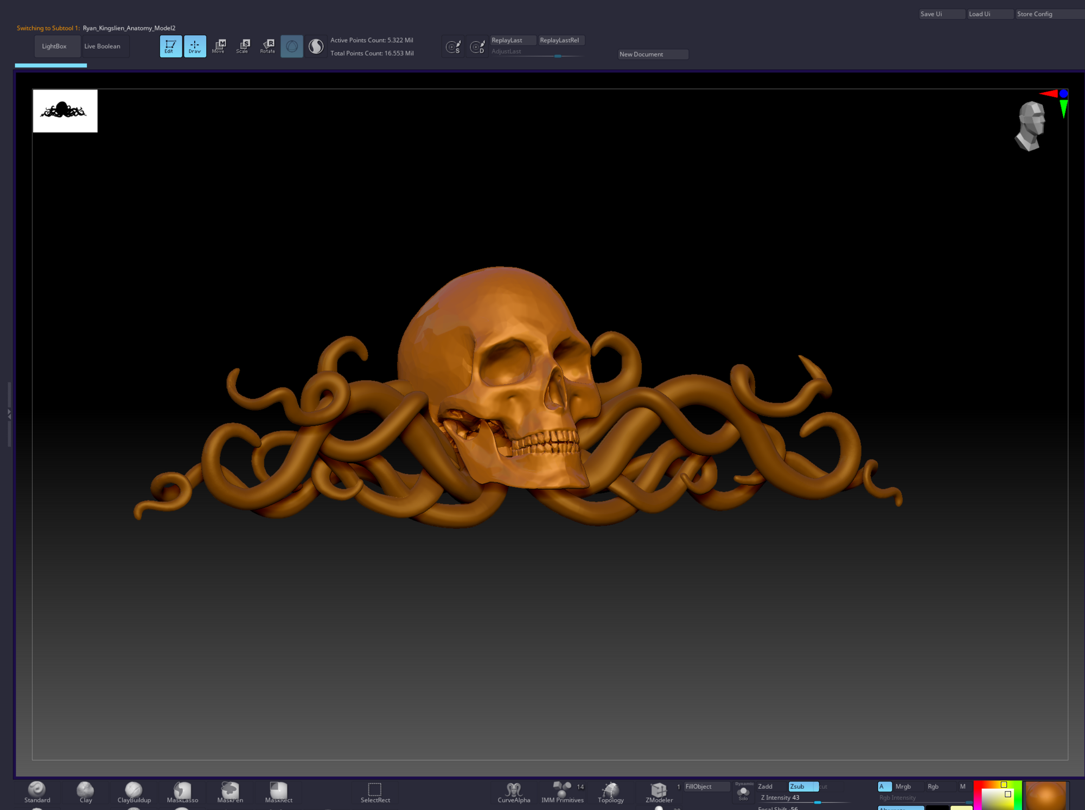The height and width of the screenshot is (810, 1085).
Task: Click the octopus silhouette reference thumbnail
Action: pos(65,111)
